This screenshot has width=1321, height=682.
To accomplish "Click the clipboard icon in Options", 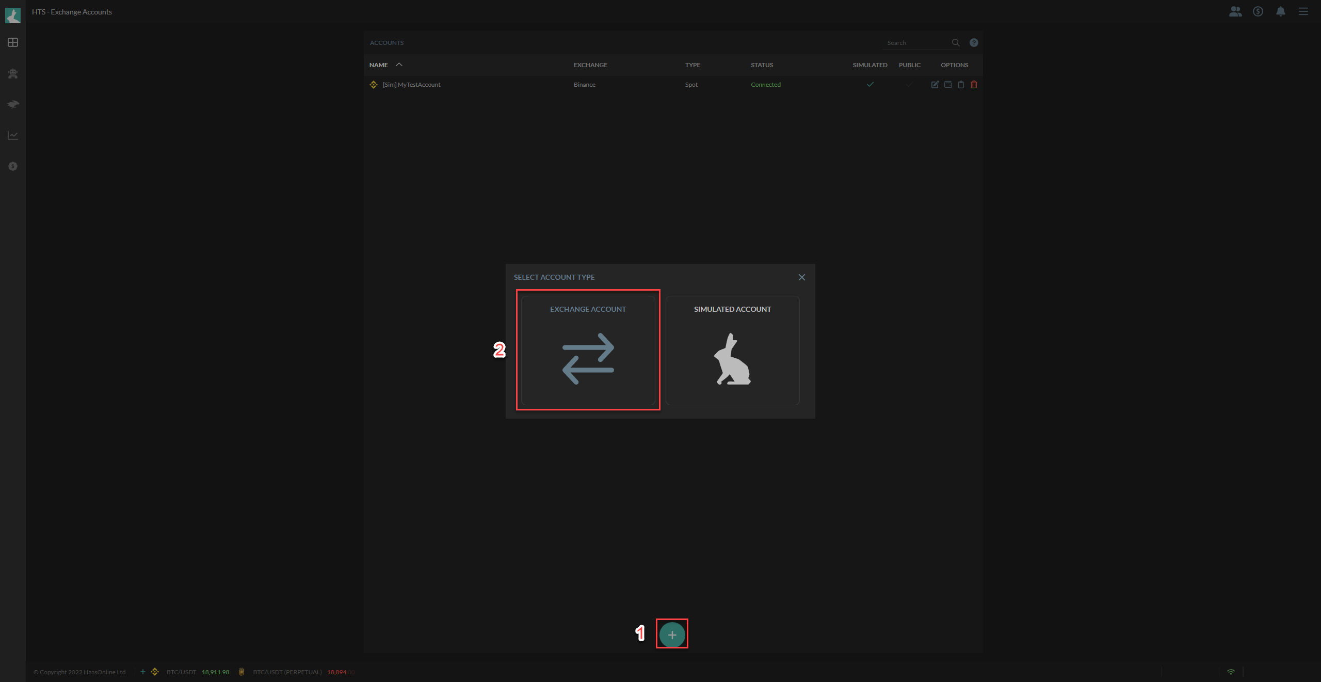I will [x=961, y=85].
